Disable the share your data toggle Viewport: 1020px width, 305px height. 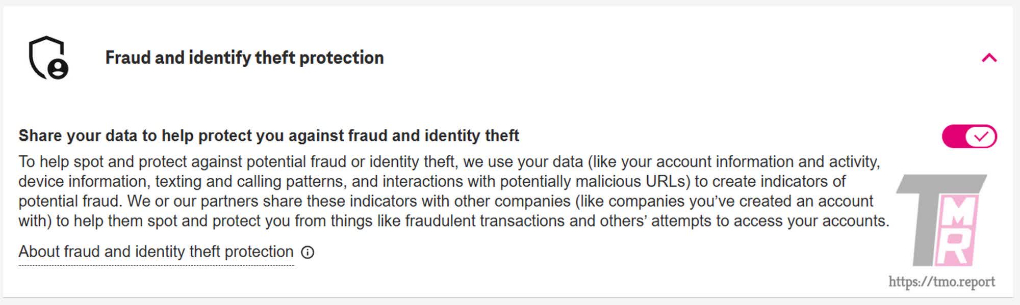[969, 136]
